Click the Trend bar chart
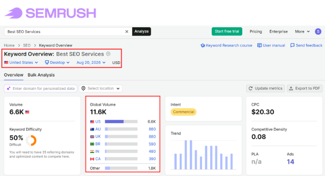The height and width of the screenshot is (176, 325). 203,155
